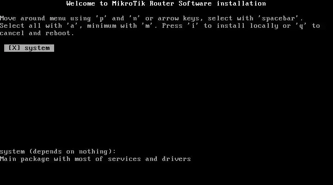Click the 'Router Software' words in title
This screenshot has height=185, width=333.
tap(180, 3)
